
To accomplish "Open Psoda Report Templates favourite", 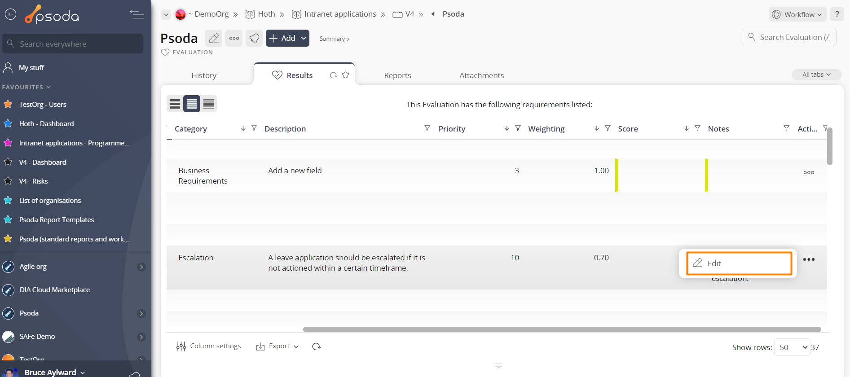I will tap(57, 219).
